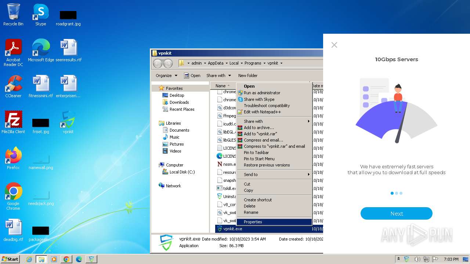Open the Acrobat Reader DC shortcut
Viewport: 470px width, 264px height.
pos(13,53)
